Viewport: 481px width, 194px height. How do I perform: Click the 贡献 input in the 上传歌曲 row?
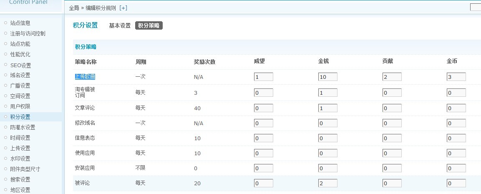pyautogui.click(x=392, y=77)
